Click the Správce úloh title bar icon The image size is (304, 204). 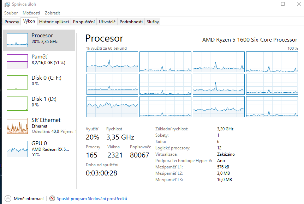pyautogui.click(x=7, y=4)
